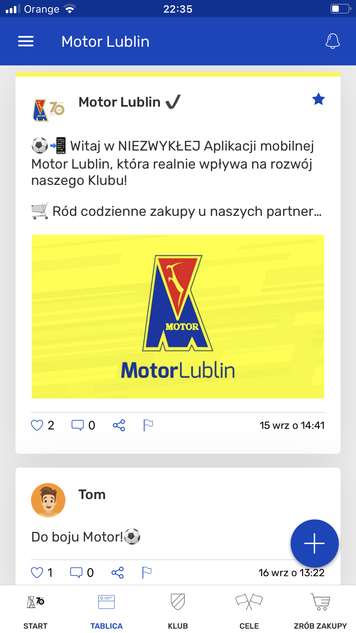Open Tom's avatar profile
The image size is (356, 633).
(x=48, y=500)
